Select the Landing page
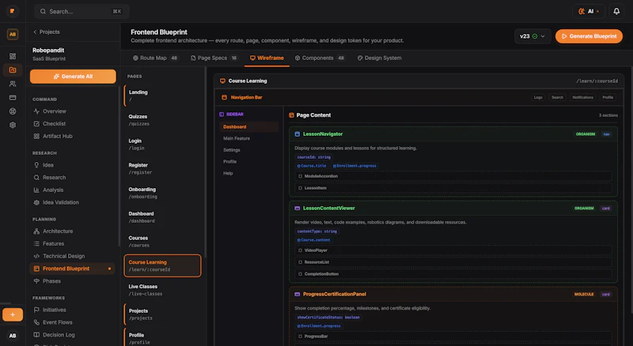This screenshot has width=633, height=346. click(162, 96)
